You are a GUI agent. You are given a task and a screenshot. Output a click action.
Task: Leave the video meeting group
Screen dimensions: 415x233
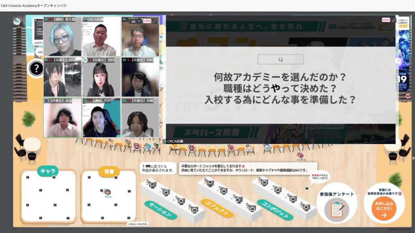(146, 21)
